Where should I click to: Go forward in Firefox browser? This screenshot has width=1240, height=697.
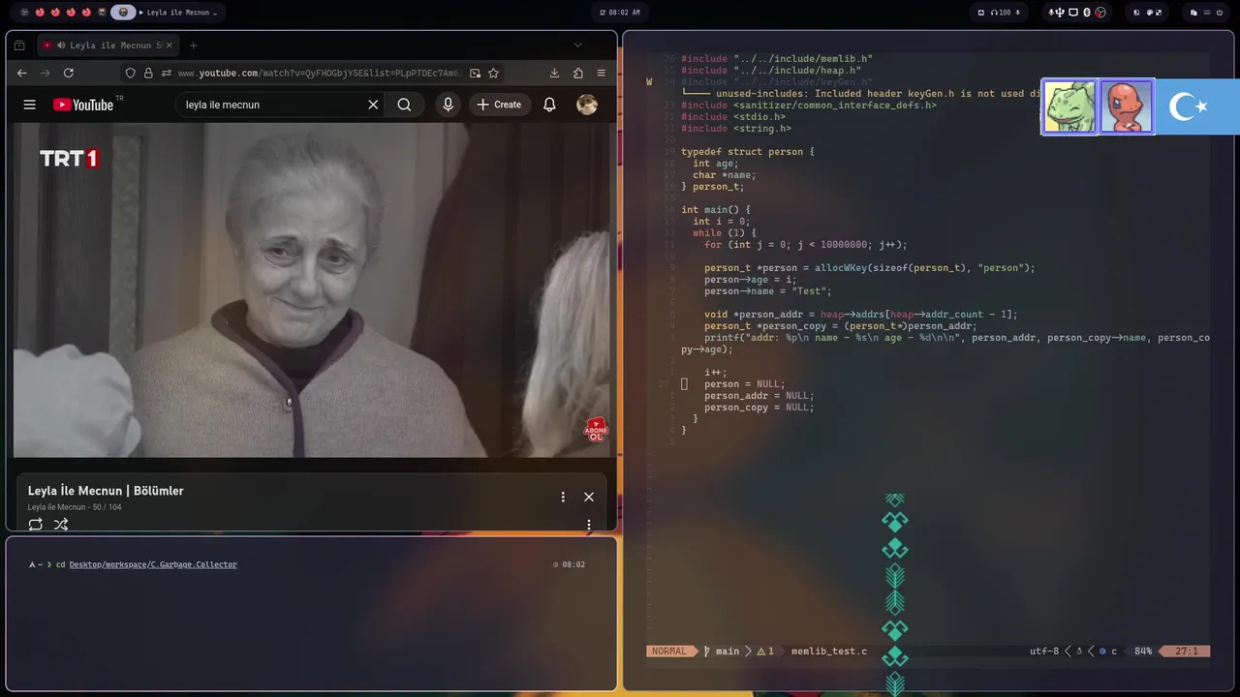click(45, 73)
